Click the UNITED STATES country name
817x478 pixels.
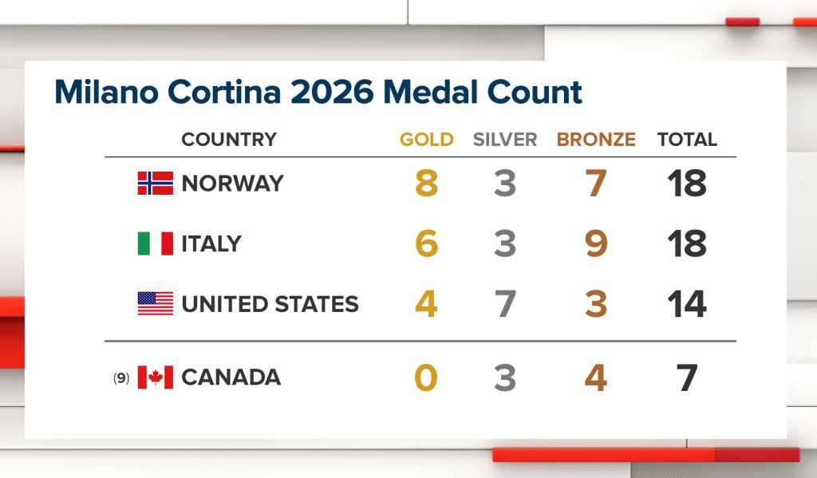pos(270,304)
